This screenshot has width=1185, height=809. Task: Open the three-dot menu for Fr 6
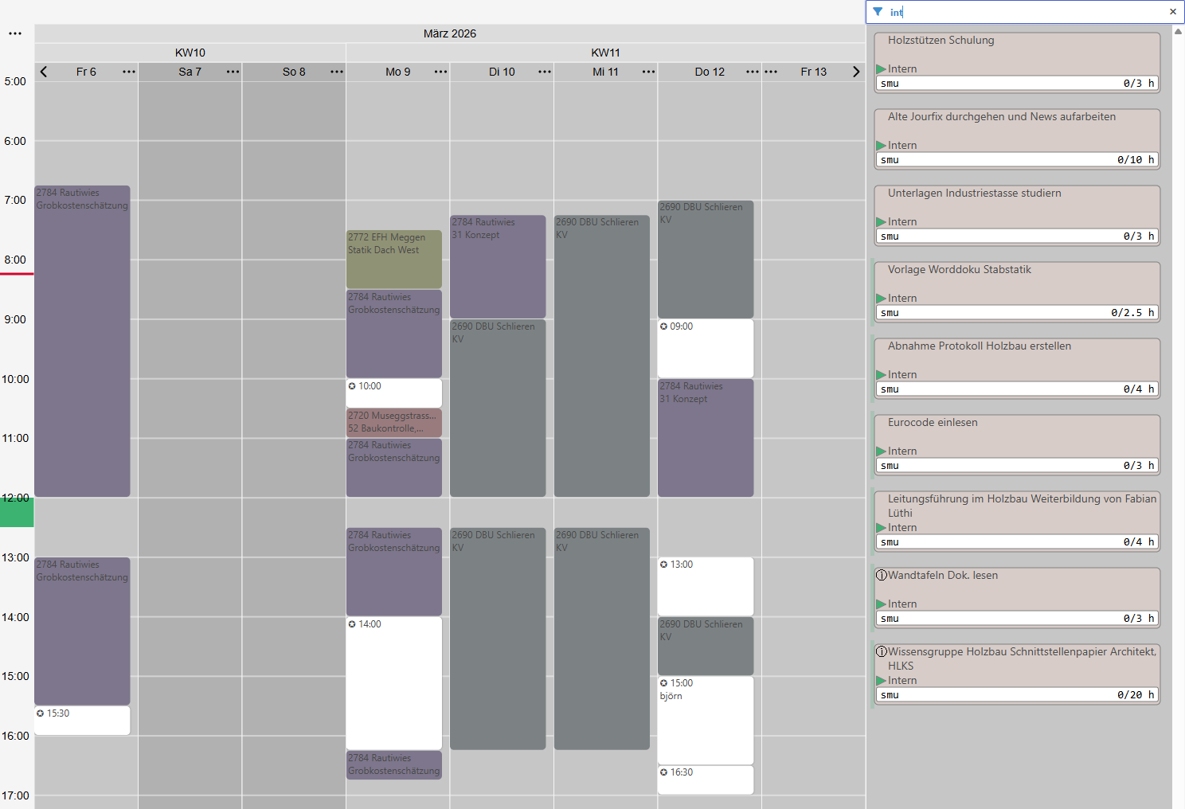[129, 72]
